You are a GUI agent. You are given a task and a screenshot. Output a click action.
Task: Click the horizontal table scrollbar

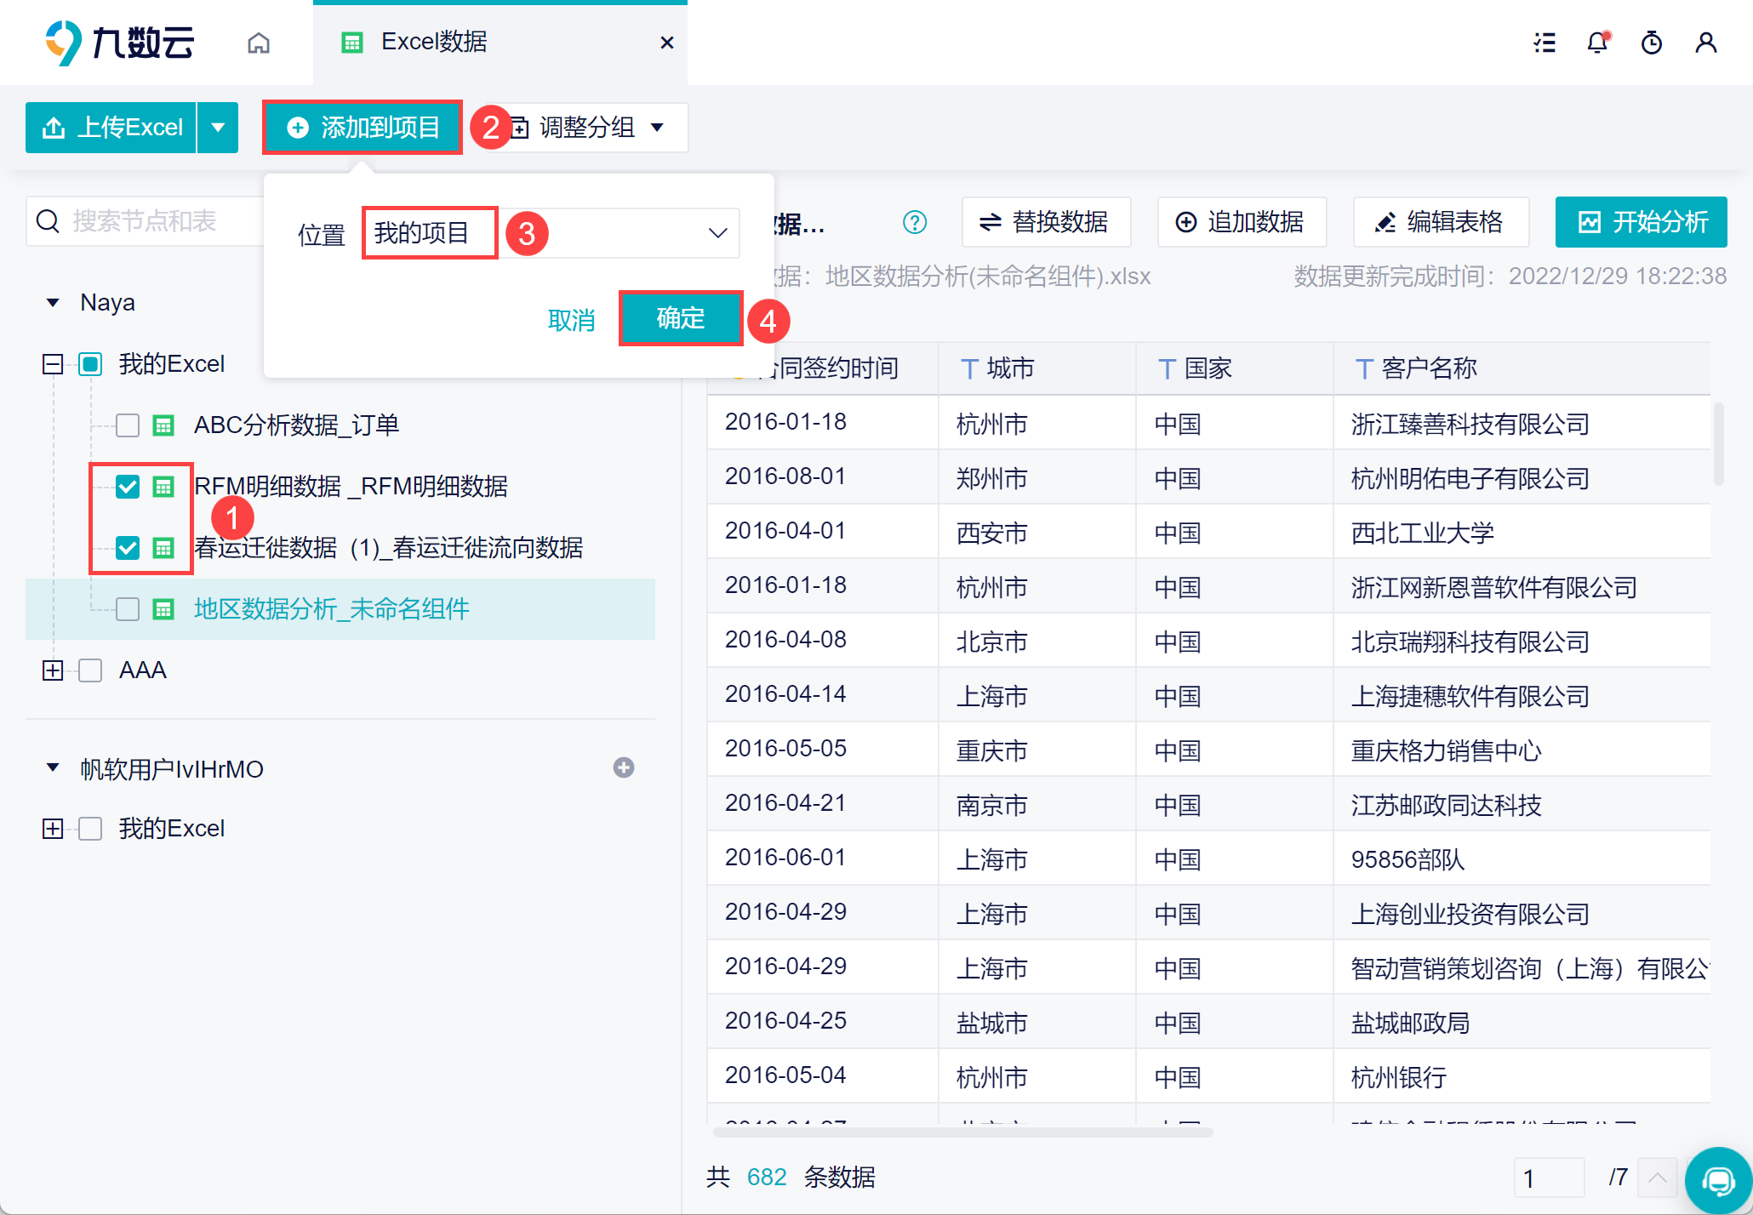[962, 1132]
